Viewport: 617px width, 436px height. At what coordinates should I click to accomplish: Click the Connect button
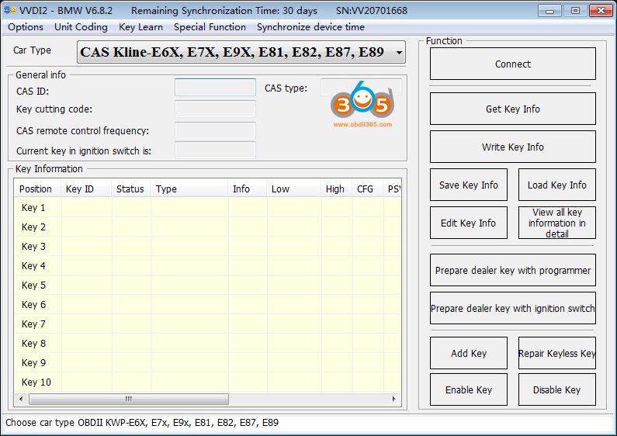click(x=513, y=64)
